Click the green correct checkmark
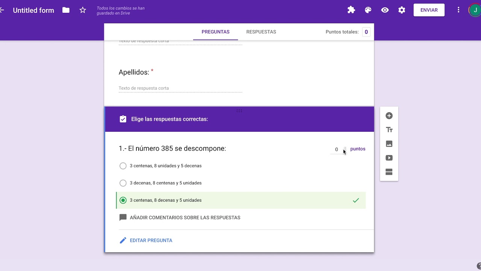Image resolution: width=481 pixels, height=271 pixels. click(356, 200)
